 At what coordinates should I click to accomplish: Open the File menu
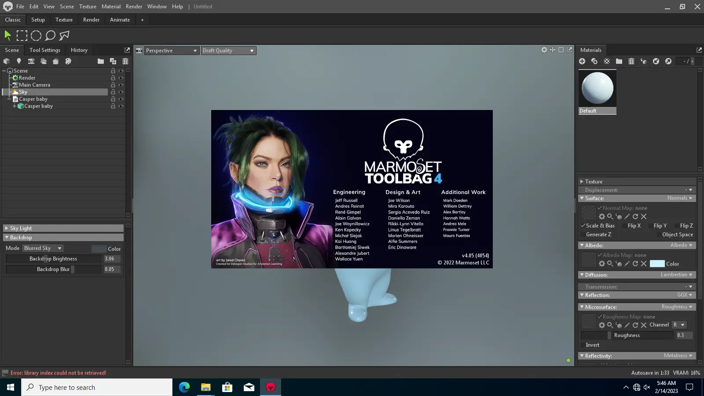[x=20, y=7]
